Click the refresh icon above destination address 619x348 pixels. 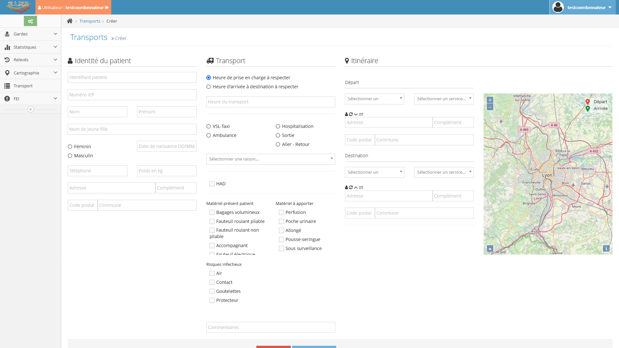(x=351, y=188)
